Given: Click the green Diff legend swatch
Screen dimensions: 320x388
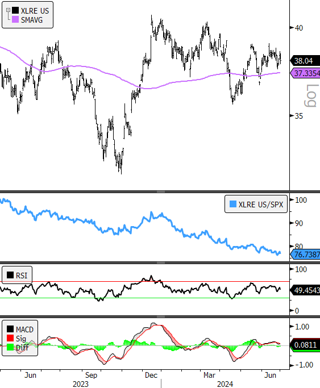Looking at the screenshot, I should (x=10, y=347).
